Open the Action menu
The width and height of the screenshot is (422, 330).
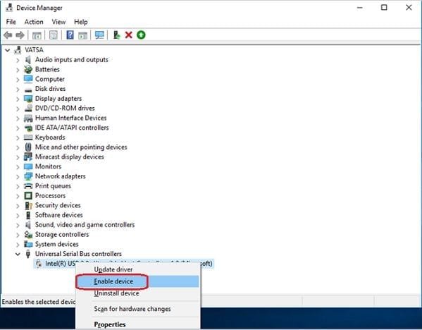(x=34, y=22)
